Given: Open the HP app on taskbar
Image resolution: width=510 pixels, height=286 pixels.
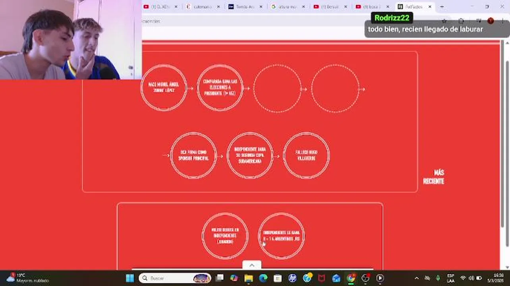Looking at the screenshot, I should [292, 278].
